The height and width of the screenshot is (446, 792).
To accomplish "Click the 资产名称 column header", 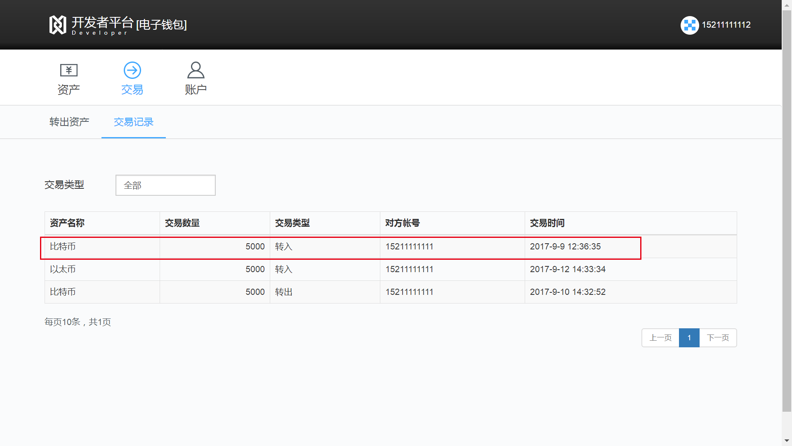I will point(67,223).
